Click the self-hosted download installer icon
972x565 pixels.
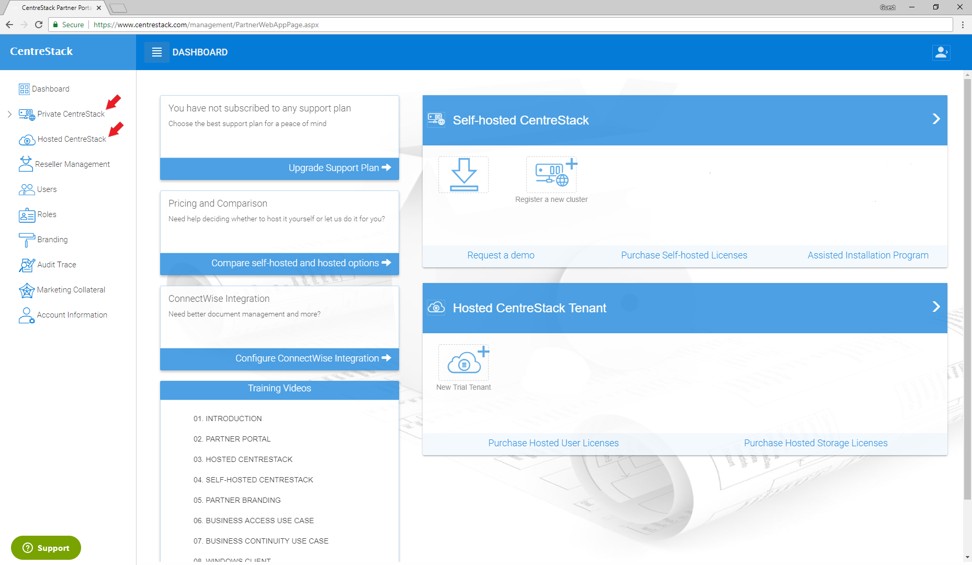tap(464, 175)
